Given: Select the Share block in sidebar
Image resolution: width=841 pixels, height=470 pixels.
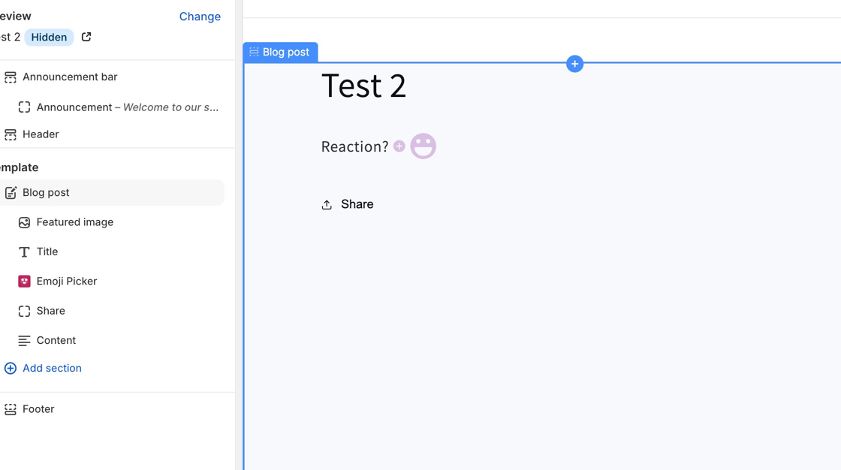Looking at the screenshot, I should (x=50, y=311).
